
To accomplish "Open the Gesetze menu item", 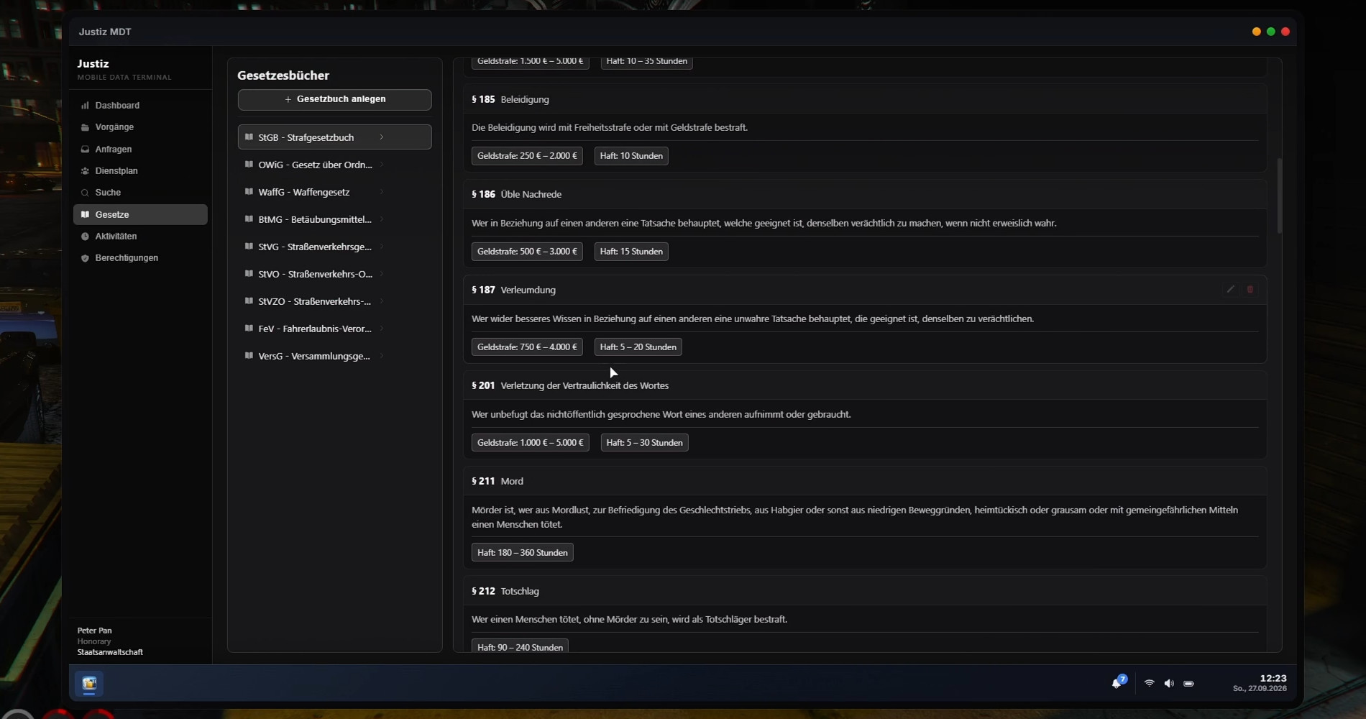I will tap(140, 214).
